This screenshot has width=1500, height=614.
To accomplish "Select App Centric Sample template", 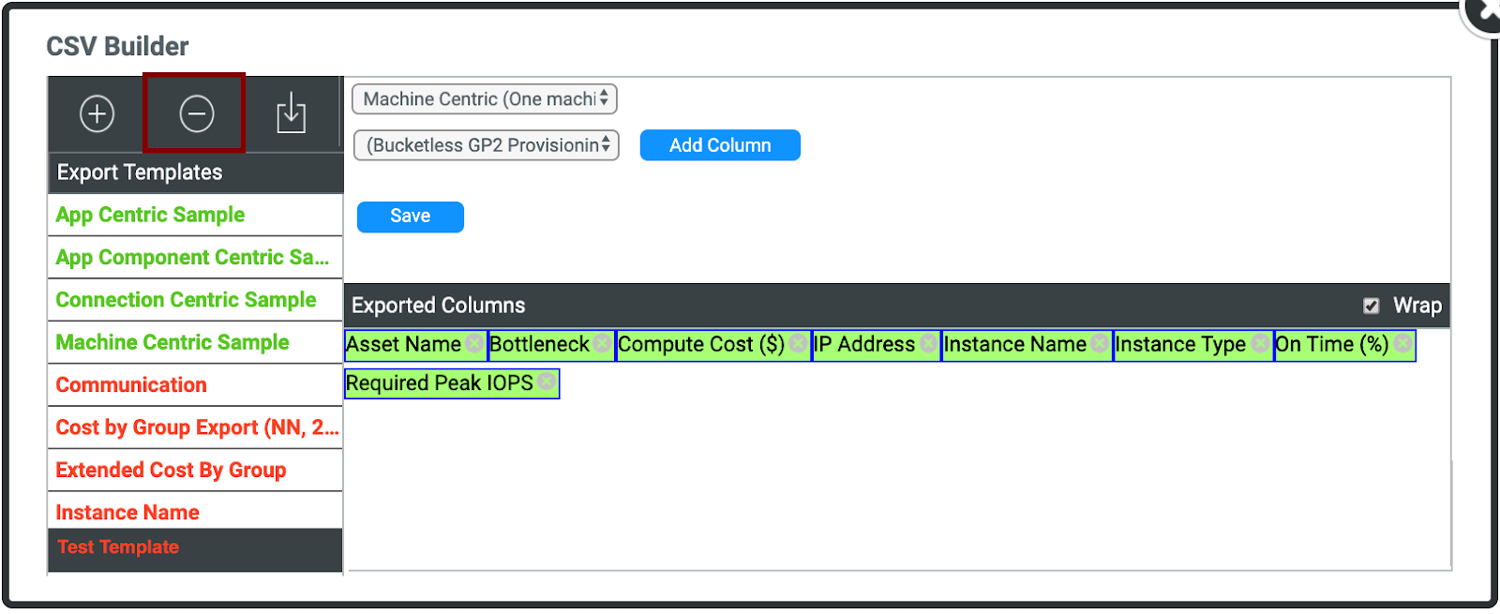I will point(150,215).
